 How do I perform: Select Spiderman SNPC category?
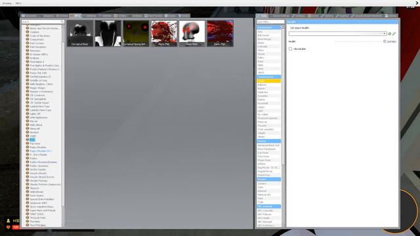click(39, 203)
